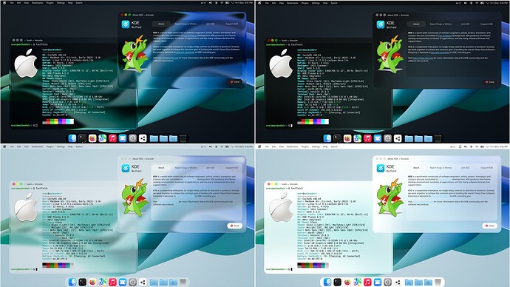Click the share icon in bottom-right screenshot's dock
The width and height of the screenshot is (510, 287).
point(398,282)
